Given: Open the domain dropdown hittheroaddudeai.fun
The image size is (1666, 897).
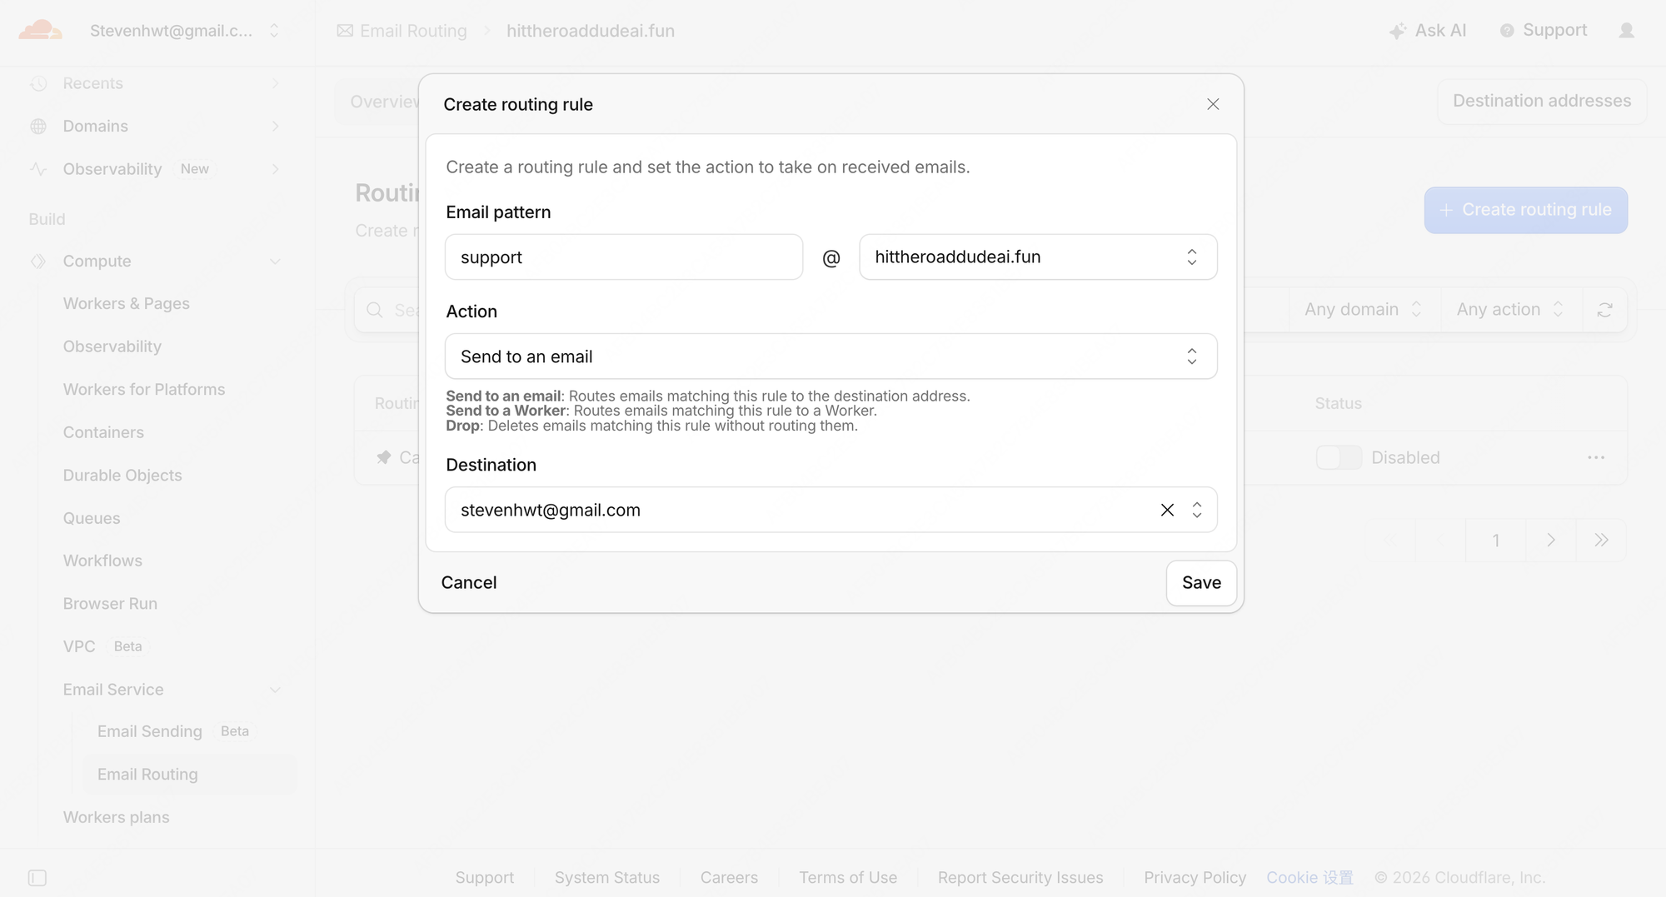Looking at the screenshot, I should (1038, 257).
